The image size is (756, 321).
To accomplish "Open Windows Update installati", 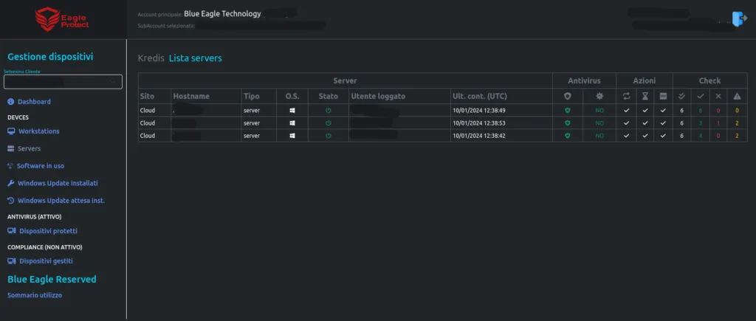I will pyautogui.click(x=58, y=183).
